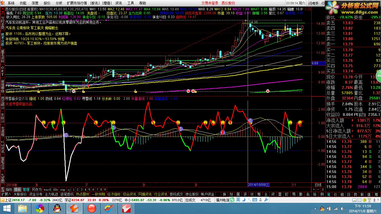
Task: Open the 主力轨迹 tab
Action: pyautogui.click(x=51, y=194)
